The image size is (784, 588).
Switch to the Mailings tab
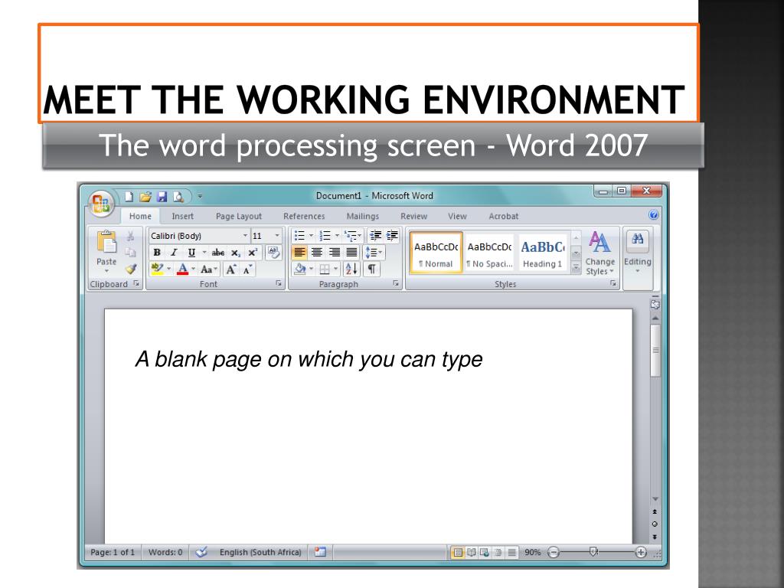(x=362, y=216)
